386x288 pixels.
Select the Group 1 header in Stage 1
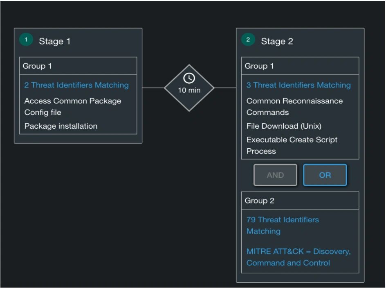point(37,66)
